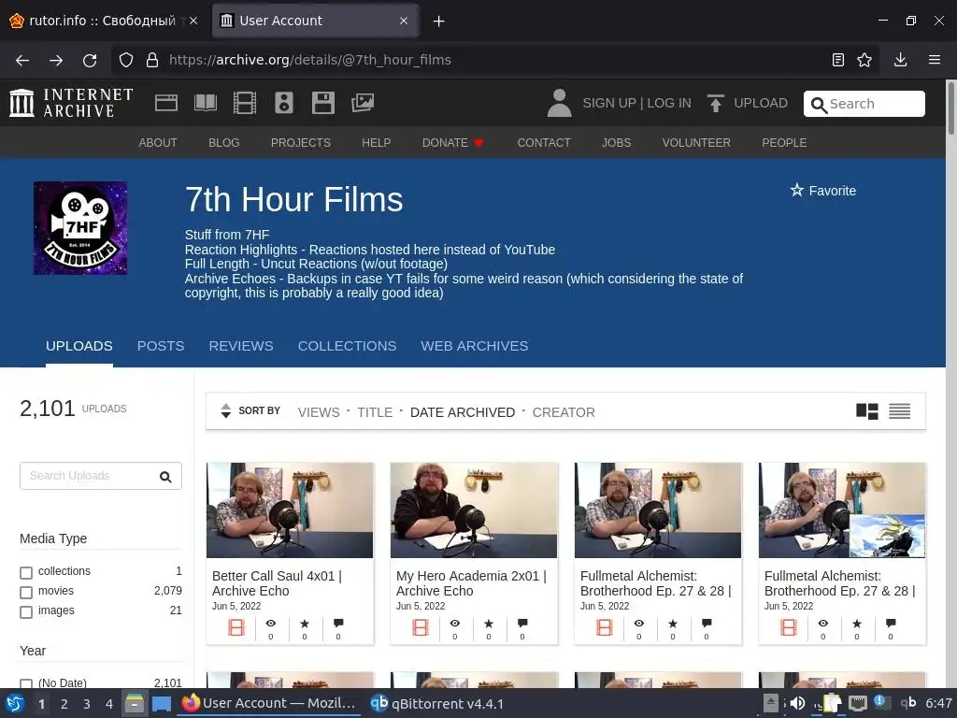Go forward with browser forward arrow

pyautogui.click(x=56, y=60)
